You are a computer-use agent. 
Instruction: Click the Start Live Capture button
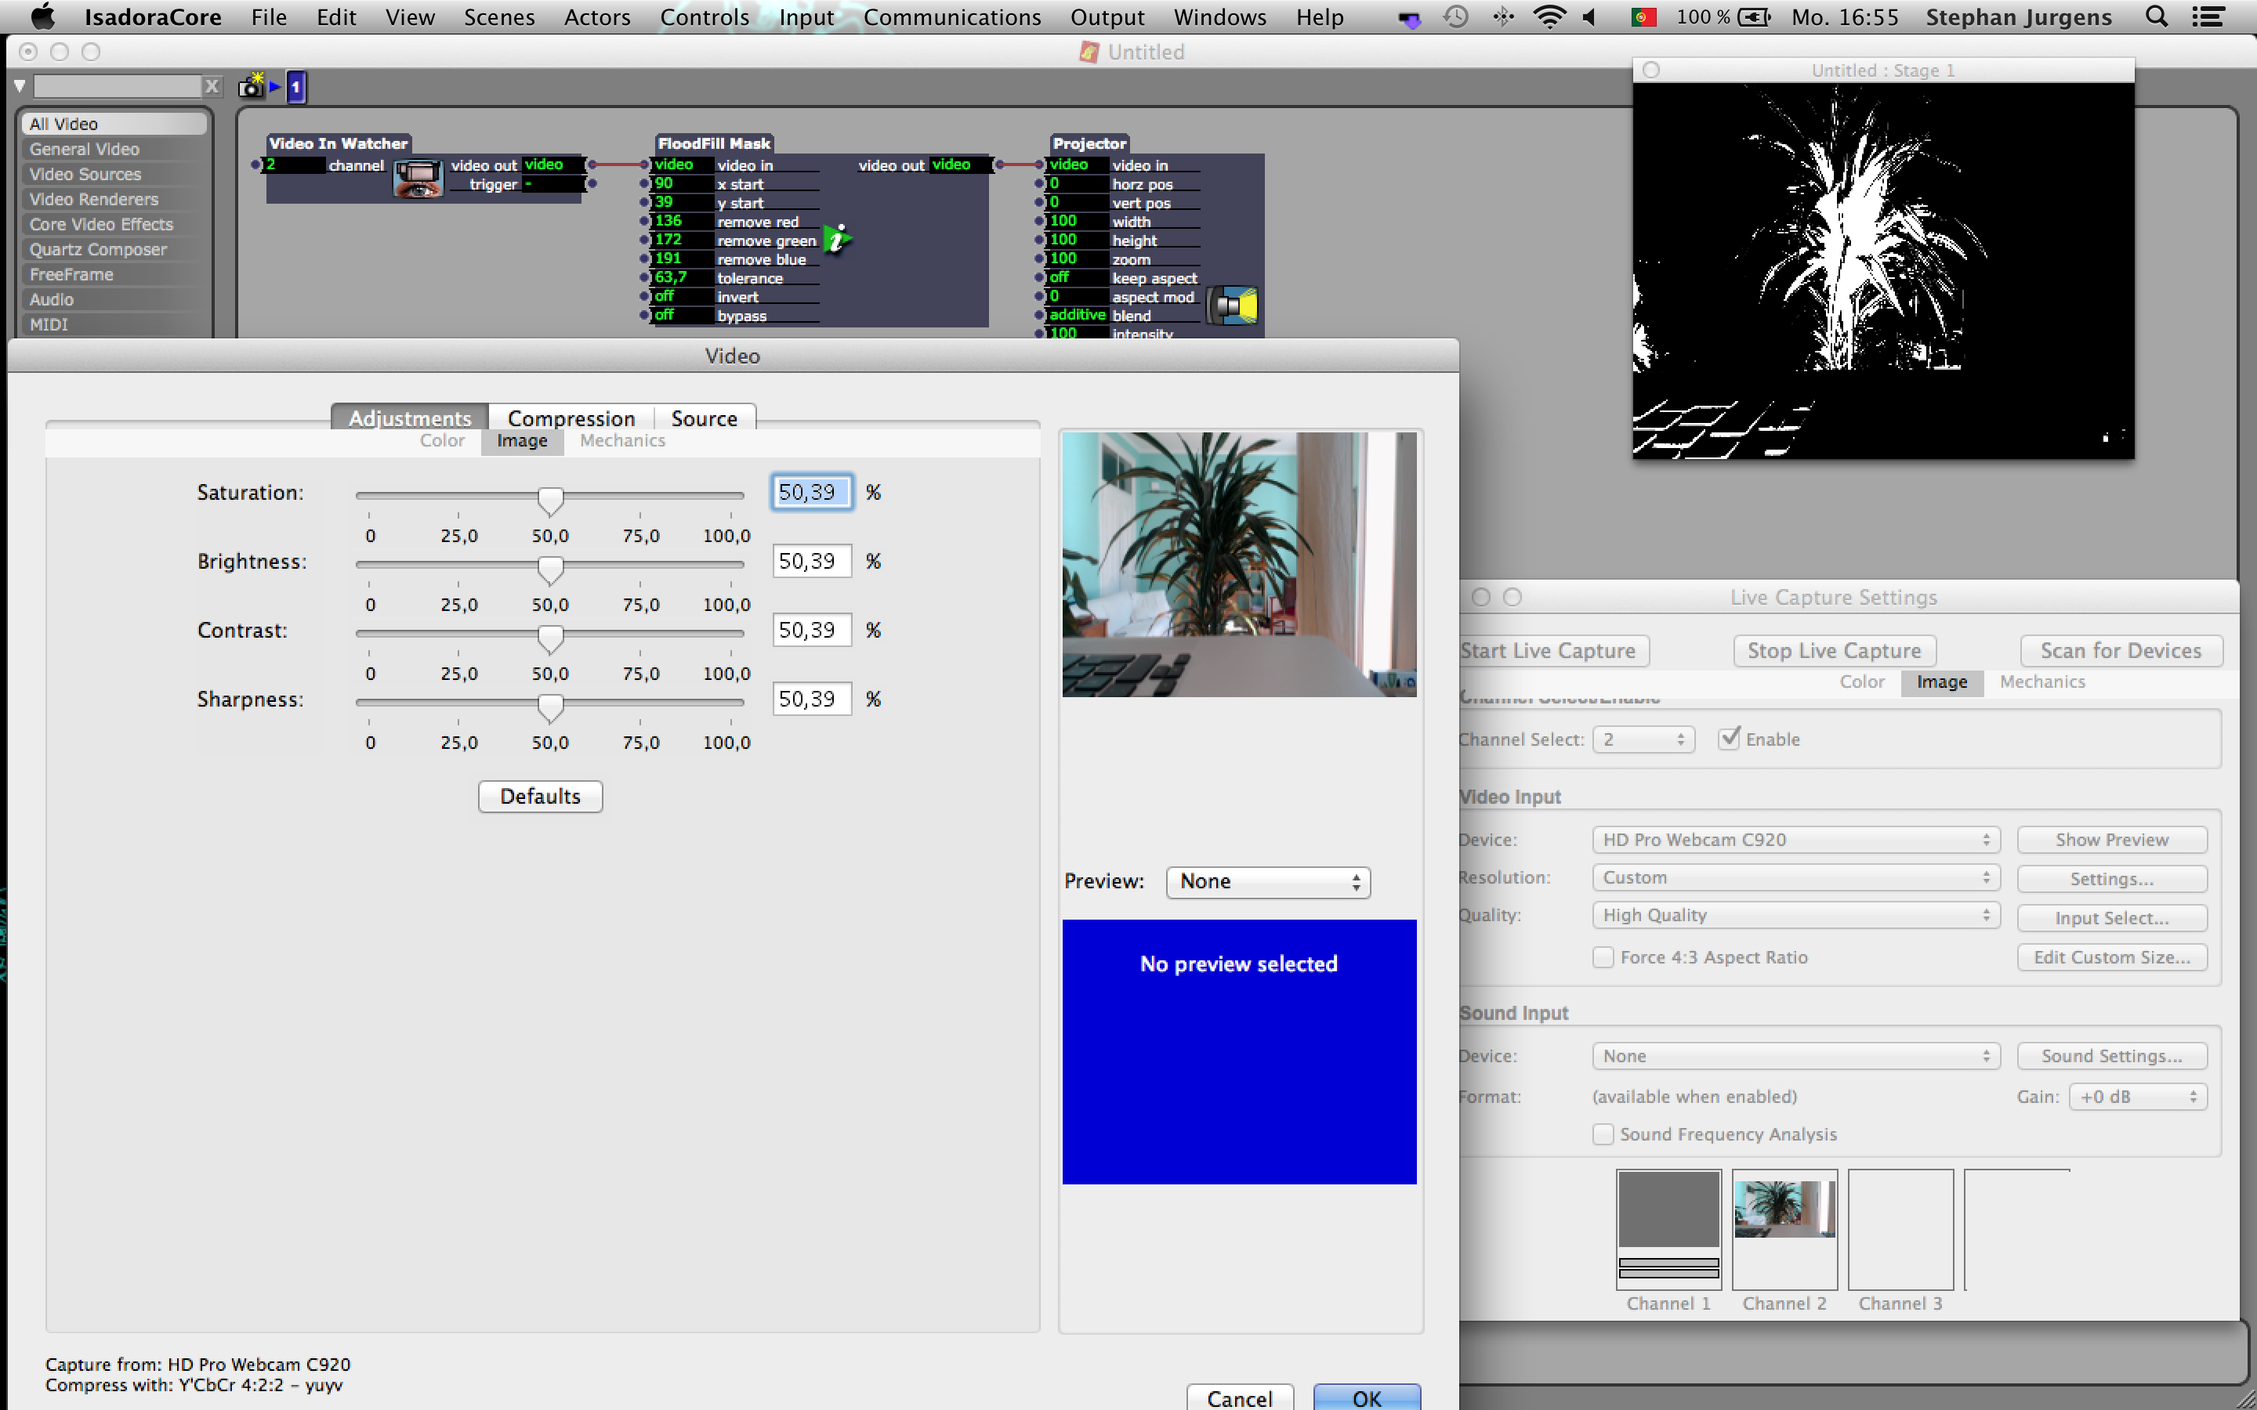pos(1549,648)
